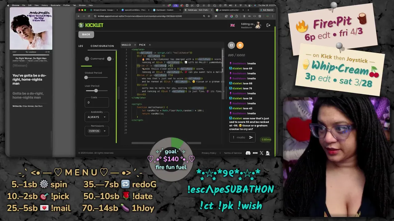Image resolution: width=394 pixels, height=221 pixels.
Task: Bookmark this page with the star icon
Action: (209, 16)
